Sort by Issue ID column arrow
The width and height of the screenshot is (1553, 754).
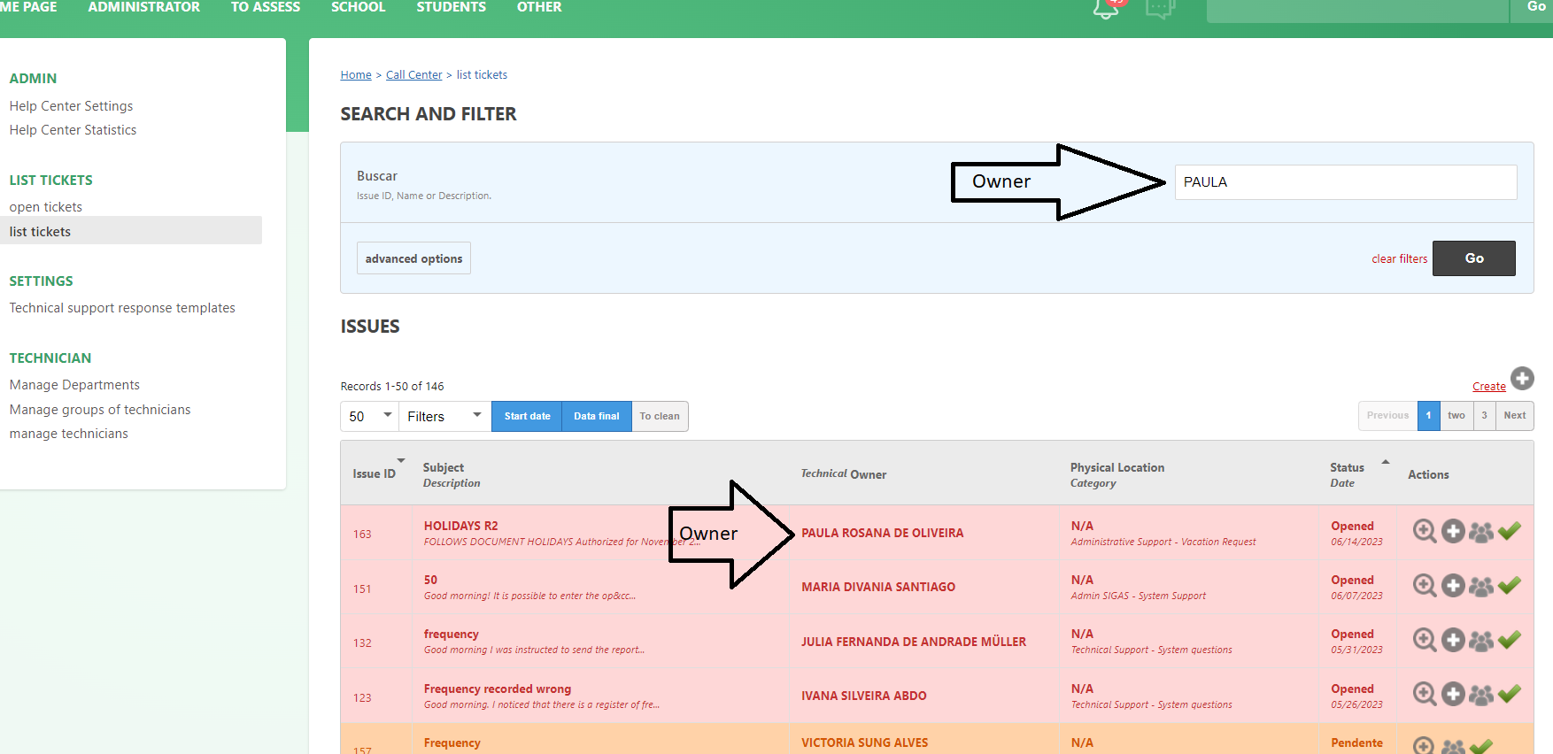(401, 461)
